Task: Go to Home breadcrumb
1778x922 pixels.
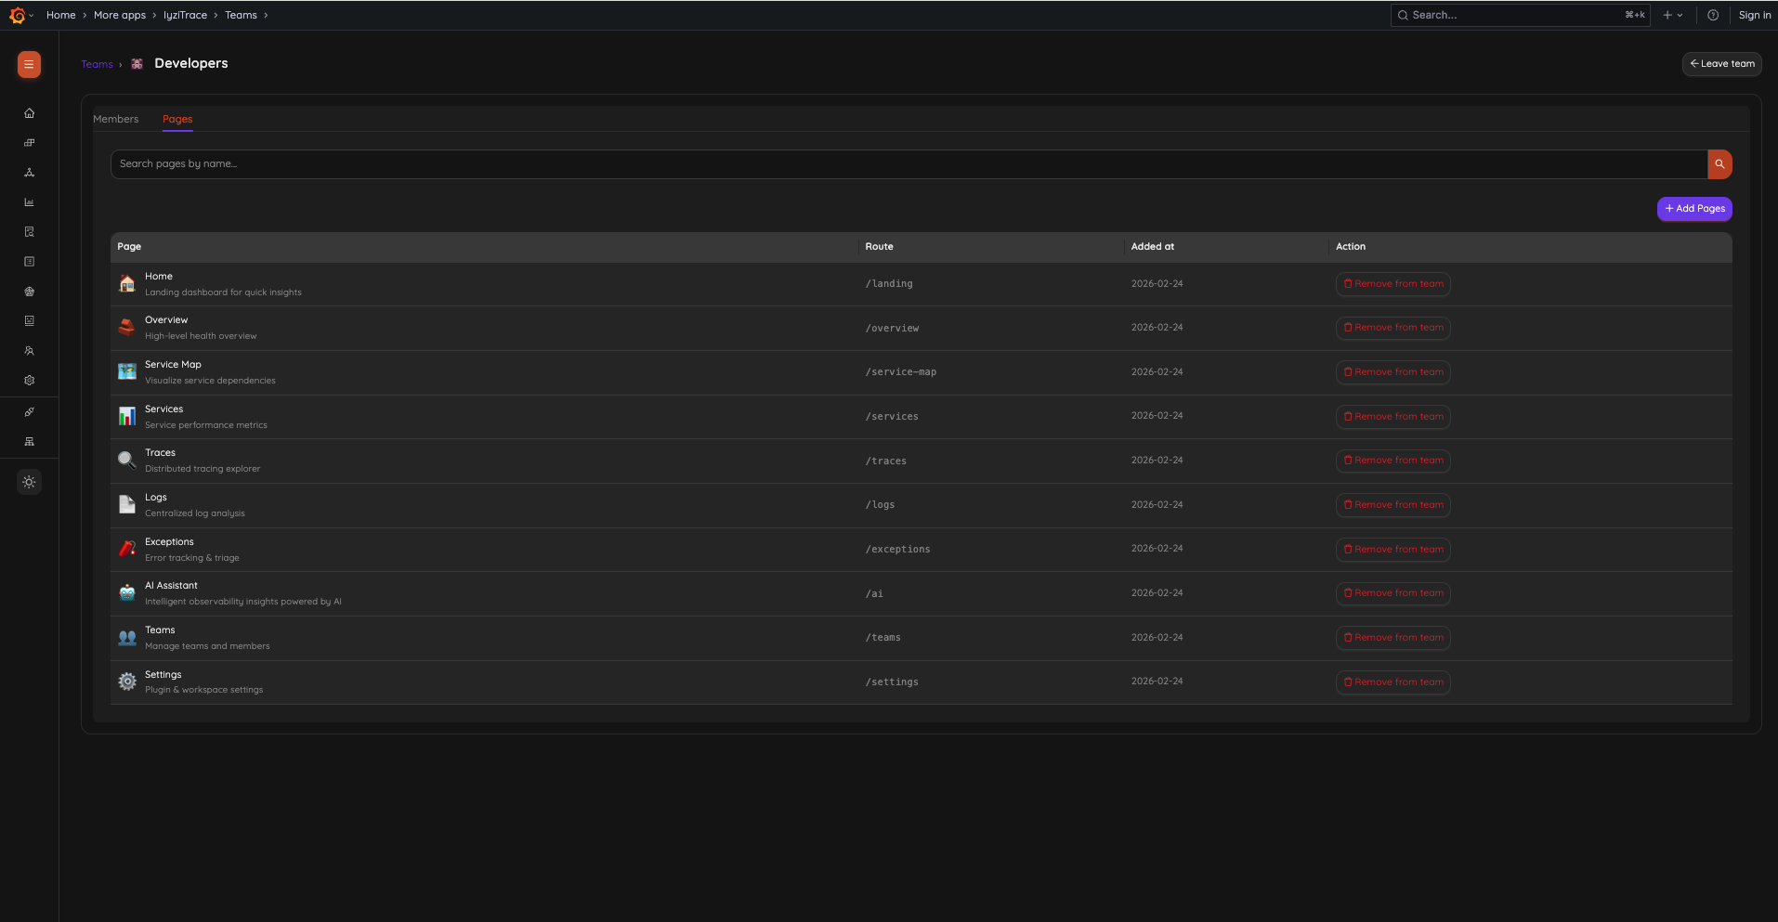Action: [x=61, y=15]
